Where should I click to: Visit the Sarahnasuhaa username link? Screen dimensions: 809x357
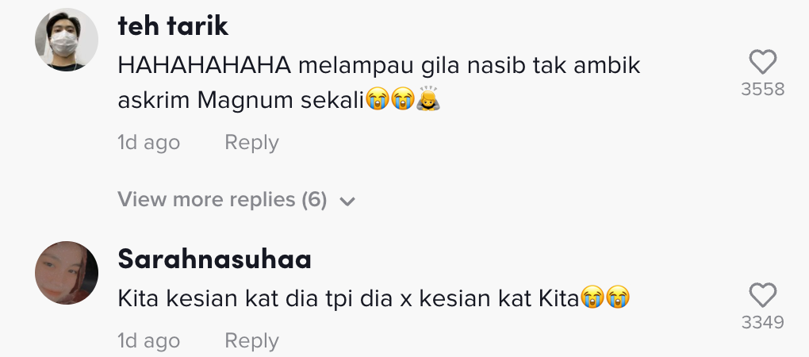click(214, 259)
